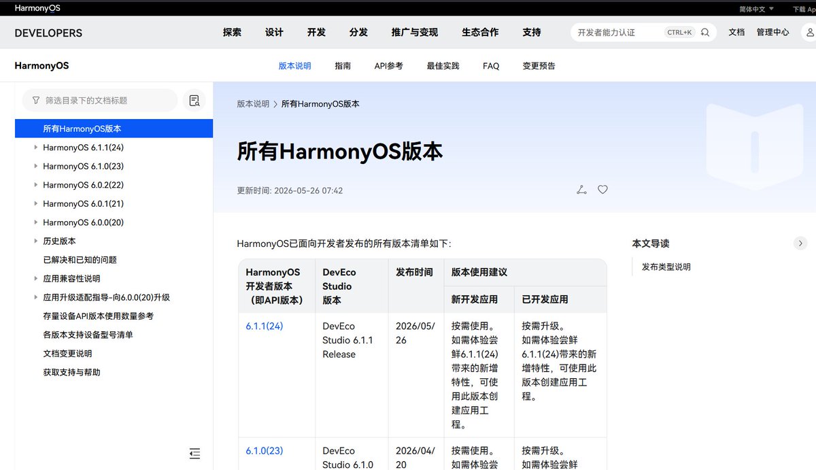Image resolution: width=816 pixels, height=470 pixels.
Task: Switch to the 变更预告 tab
Action: point(539,66)
